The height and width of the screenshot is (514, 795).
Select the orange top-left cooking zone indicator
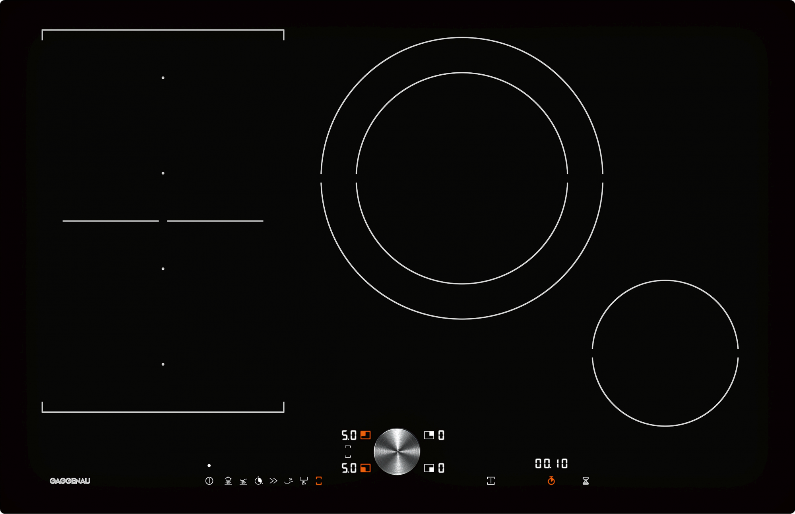pos(365,435)
